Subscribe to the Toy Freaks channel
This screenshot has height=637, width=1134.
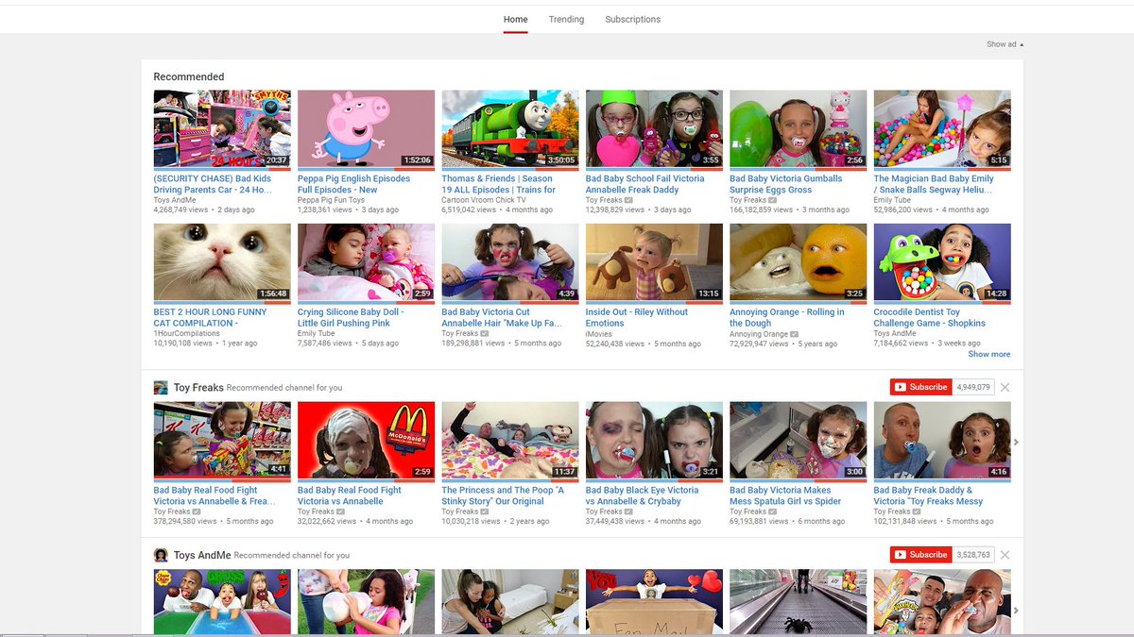coord(920,387)
